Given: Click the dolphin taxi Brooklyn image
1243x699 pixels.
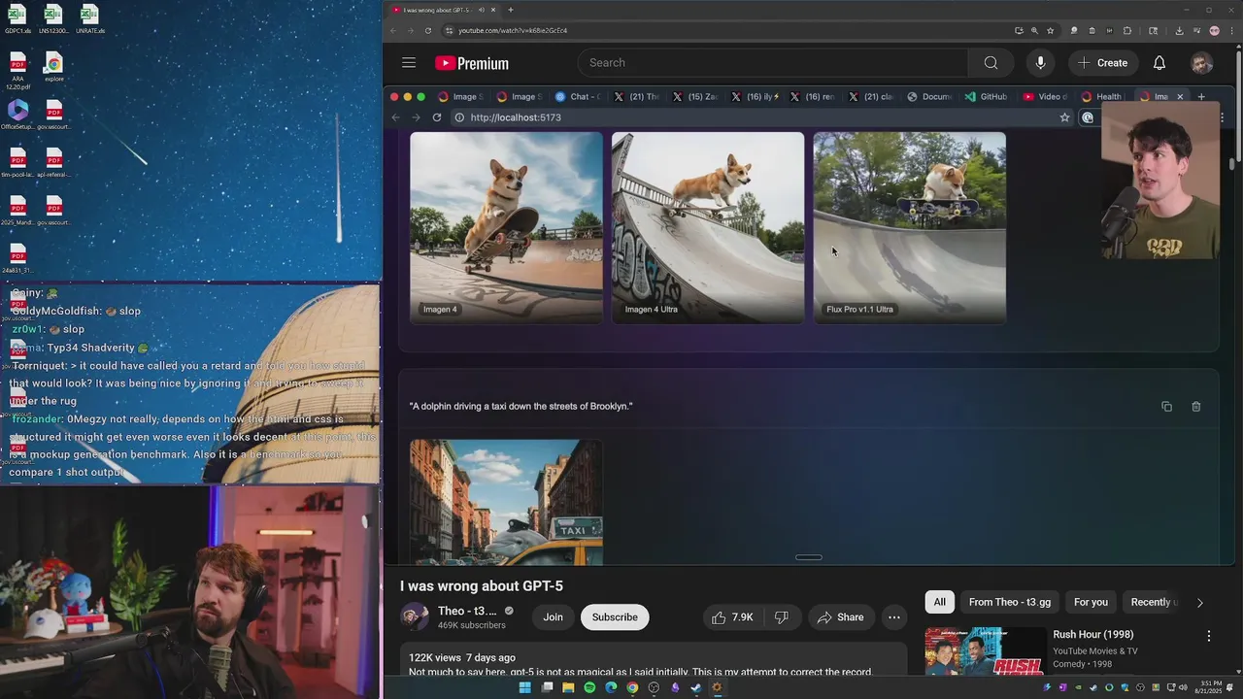Looking at the screenshot, I should [x=506, y=502].
